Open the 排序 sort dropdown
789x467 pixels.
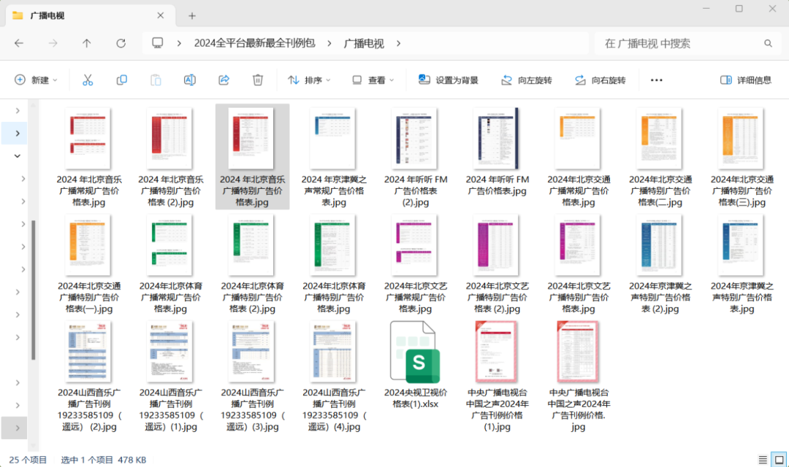(x=309, y=80)
